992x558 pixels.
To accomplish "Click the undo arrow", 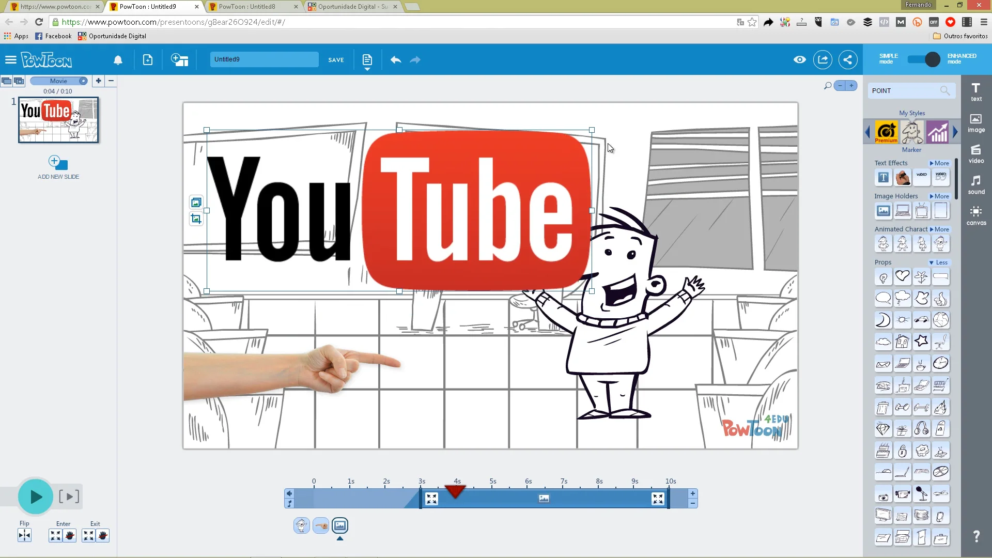I will coord(396,60).
